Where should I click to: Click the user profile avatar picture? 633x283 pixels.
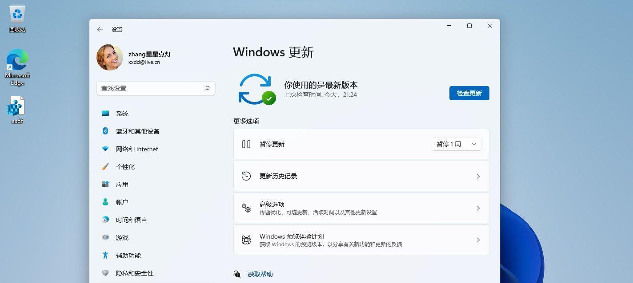coord(110,57)
